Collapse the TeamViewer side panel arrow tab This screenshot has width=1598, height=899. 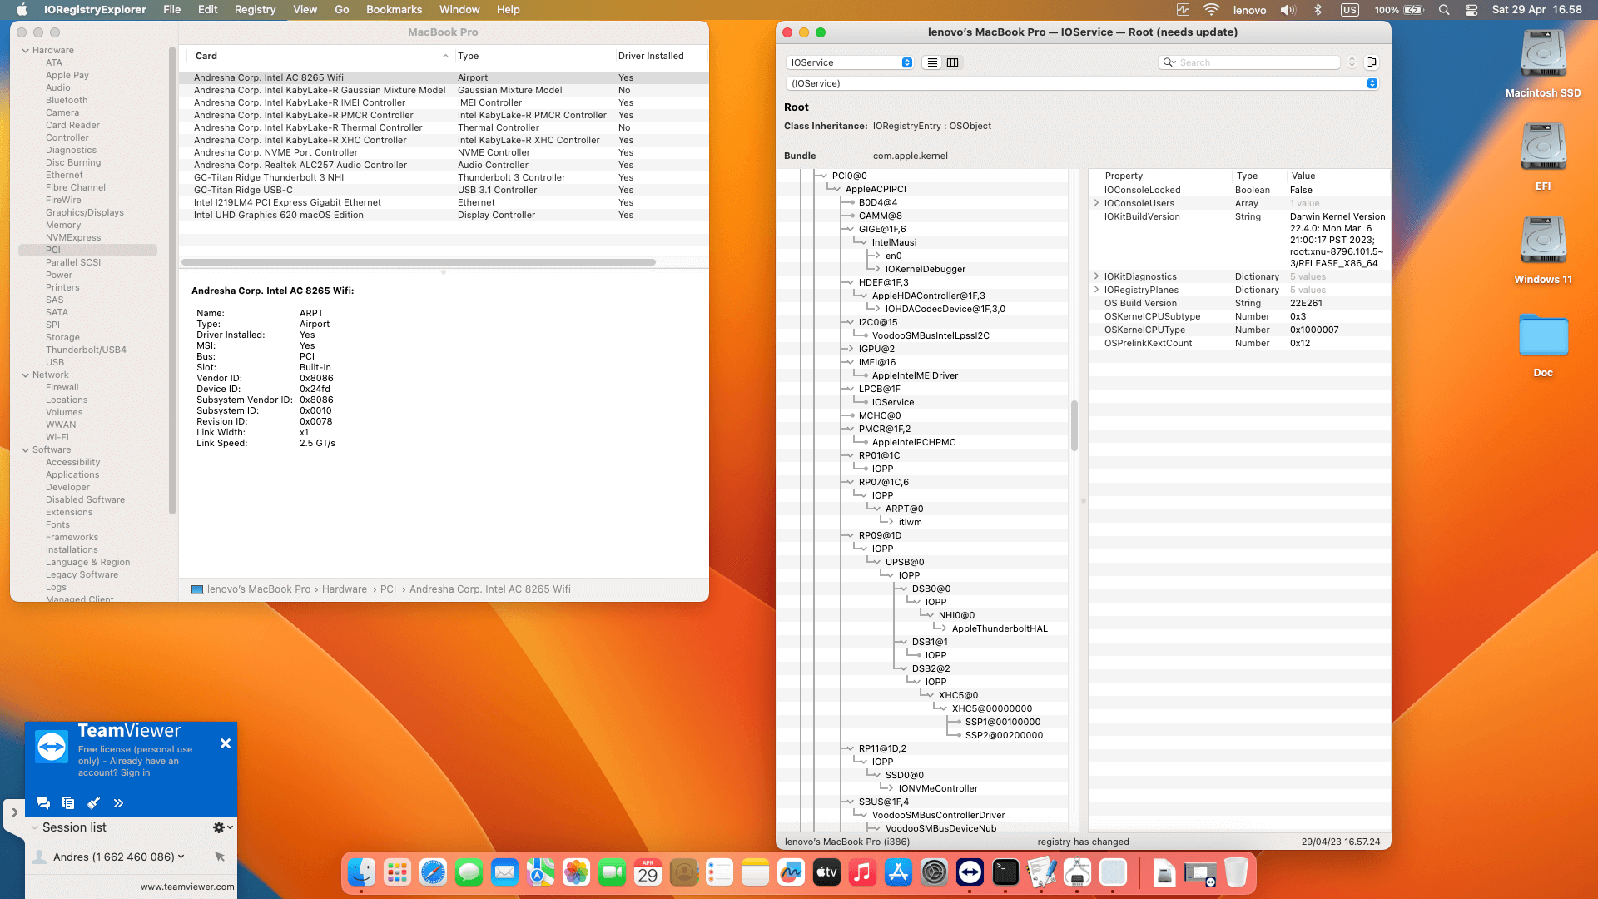point(14,812)
